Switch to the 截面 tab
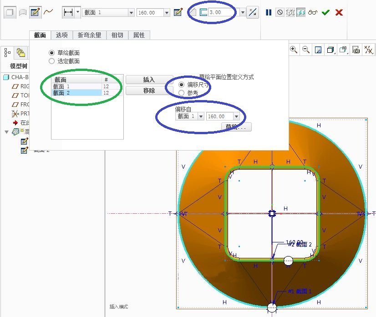 (40, 35)
